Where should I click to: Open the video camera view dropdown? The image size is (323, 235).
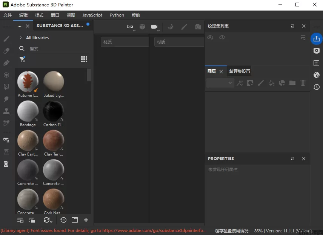point(155,27)
